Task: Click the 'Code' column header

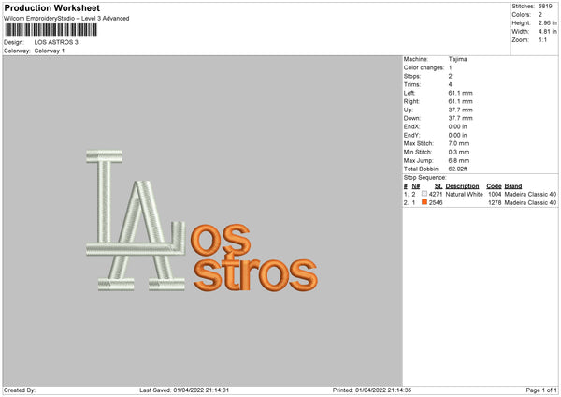Action: 494,186
